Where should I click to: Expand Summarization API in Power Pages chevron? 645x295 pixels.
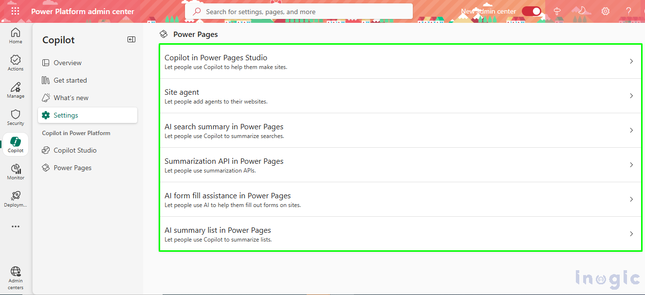631,165
